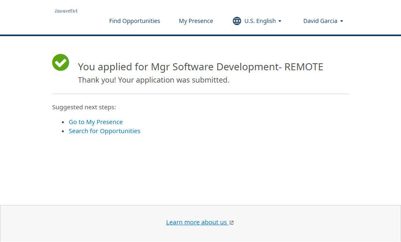Click the caret arrow beside U.S. English
The height and width of the screenshot is (242, 401).
(280, 21)
